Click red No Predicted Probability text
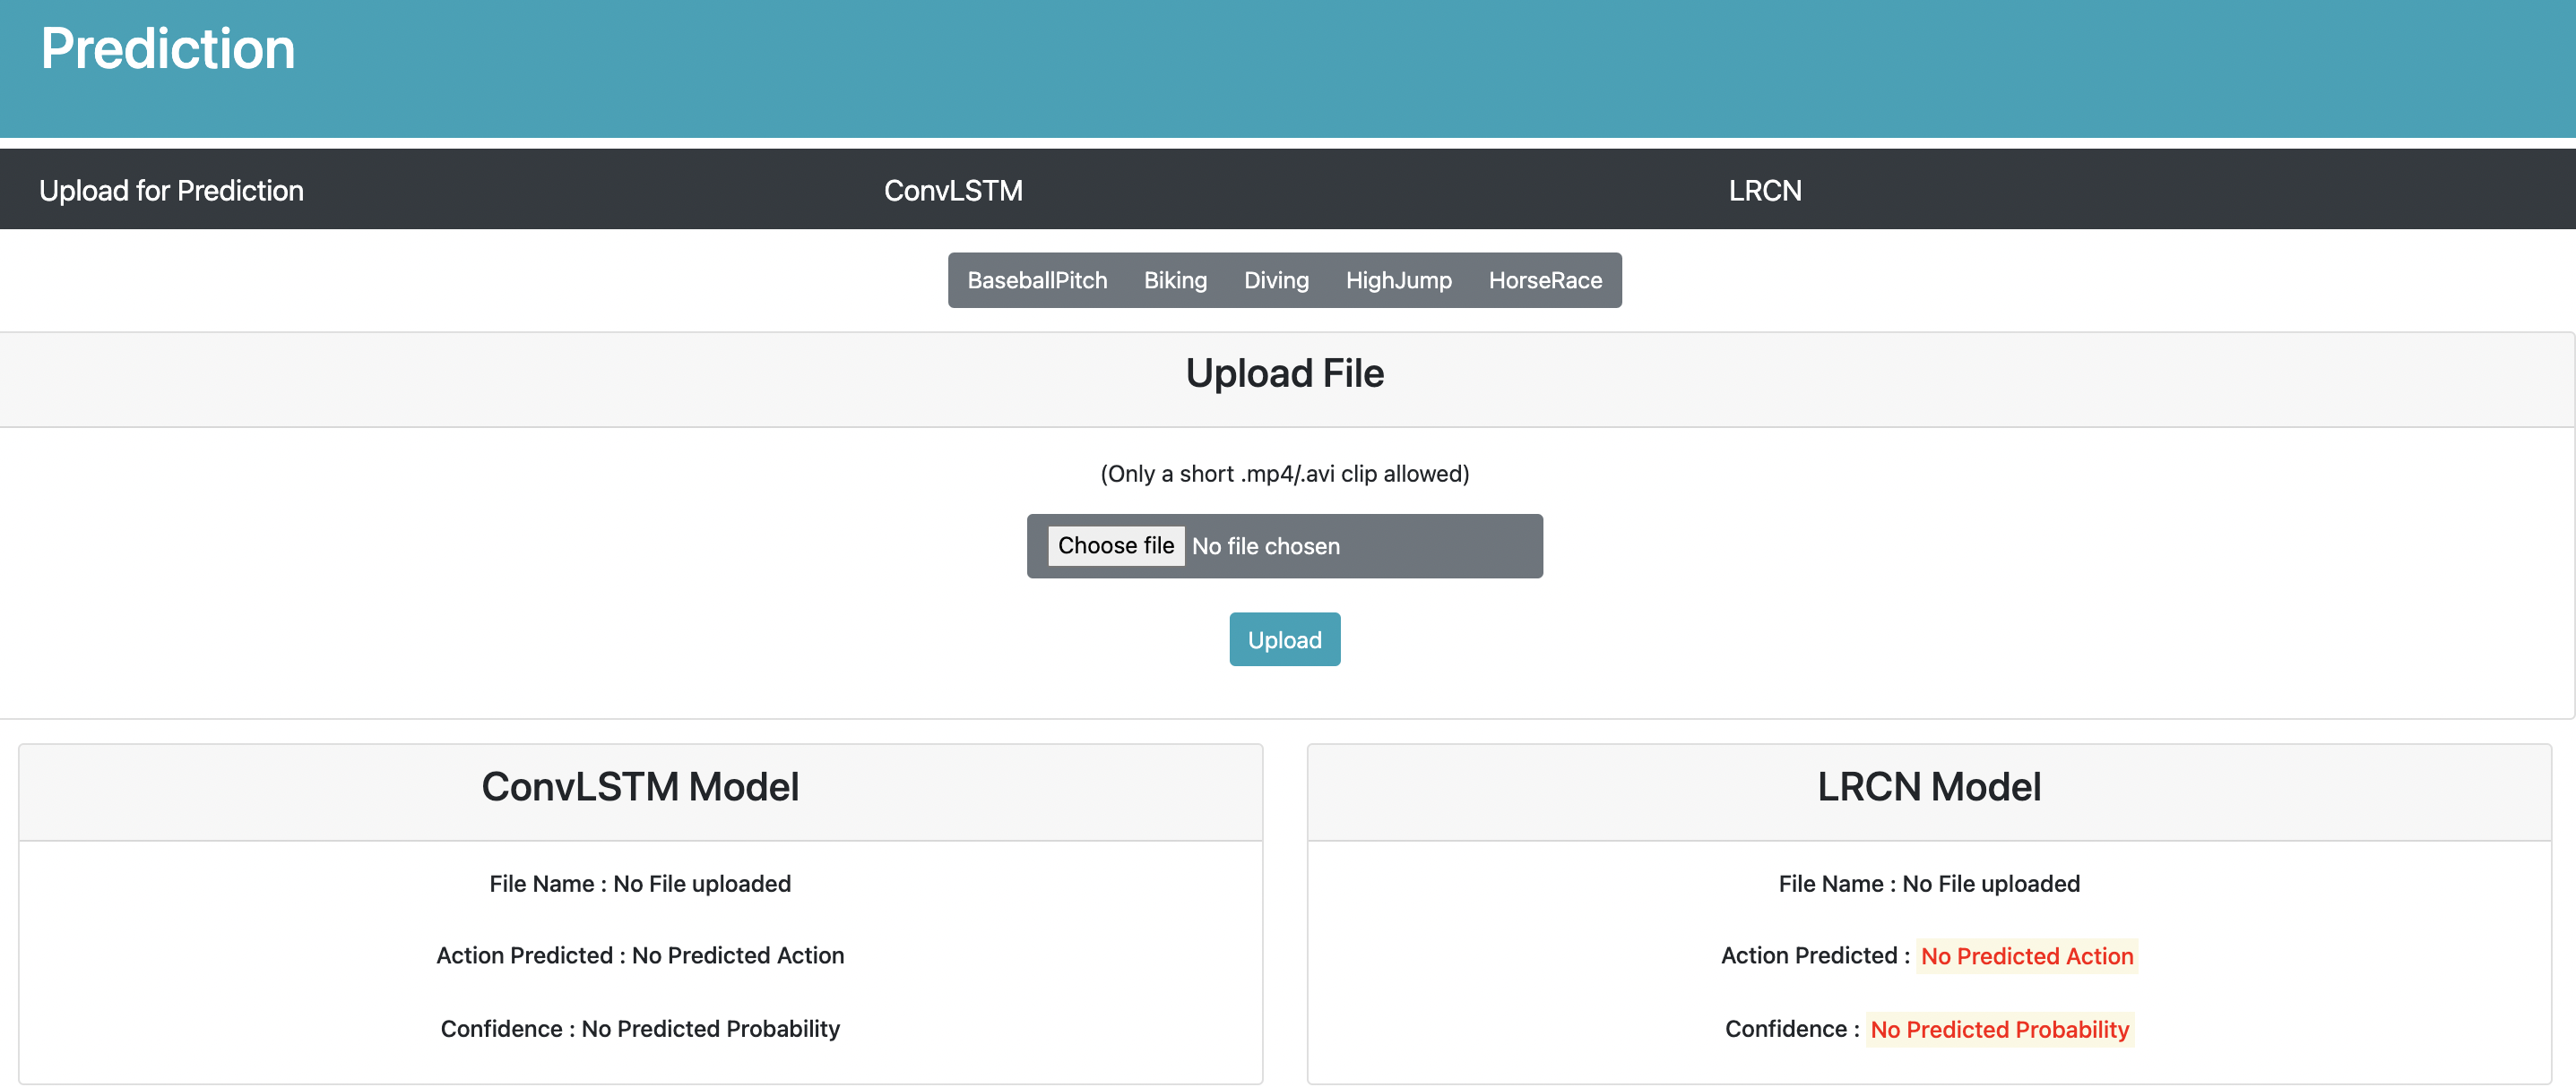 click(1999, 1029)
